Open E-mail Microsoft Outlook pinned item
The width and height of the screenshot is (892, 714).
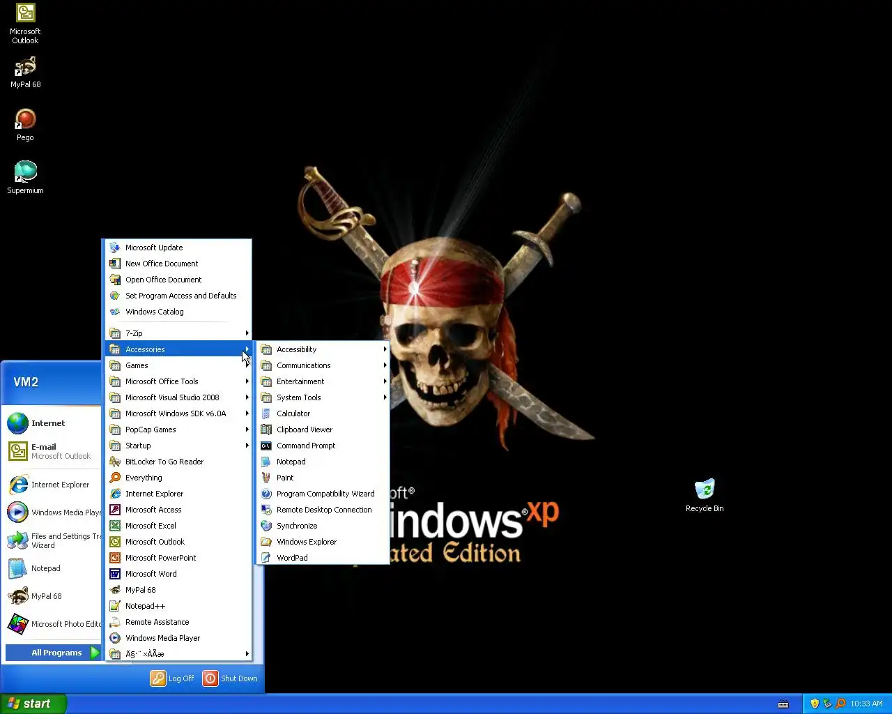tap(53, 451)
